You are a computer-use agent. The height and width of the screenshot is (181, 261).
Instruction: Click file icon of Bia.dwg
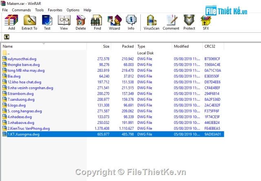tap(4, 76)
